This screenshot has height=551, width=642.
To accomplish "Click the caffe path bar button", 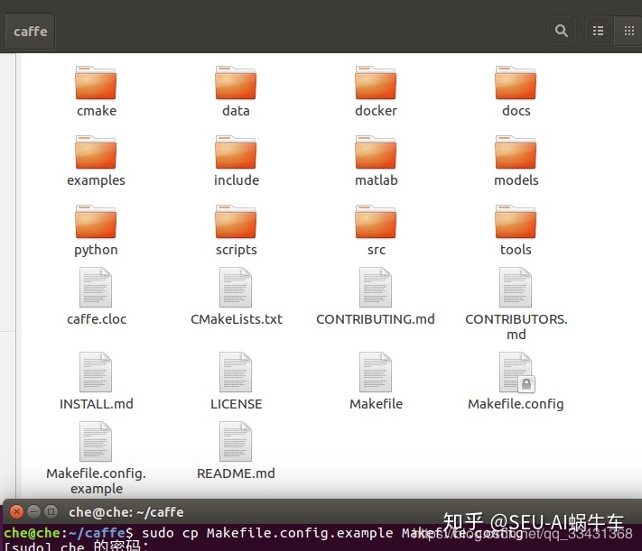I will pos(31,32).
